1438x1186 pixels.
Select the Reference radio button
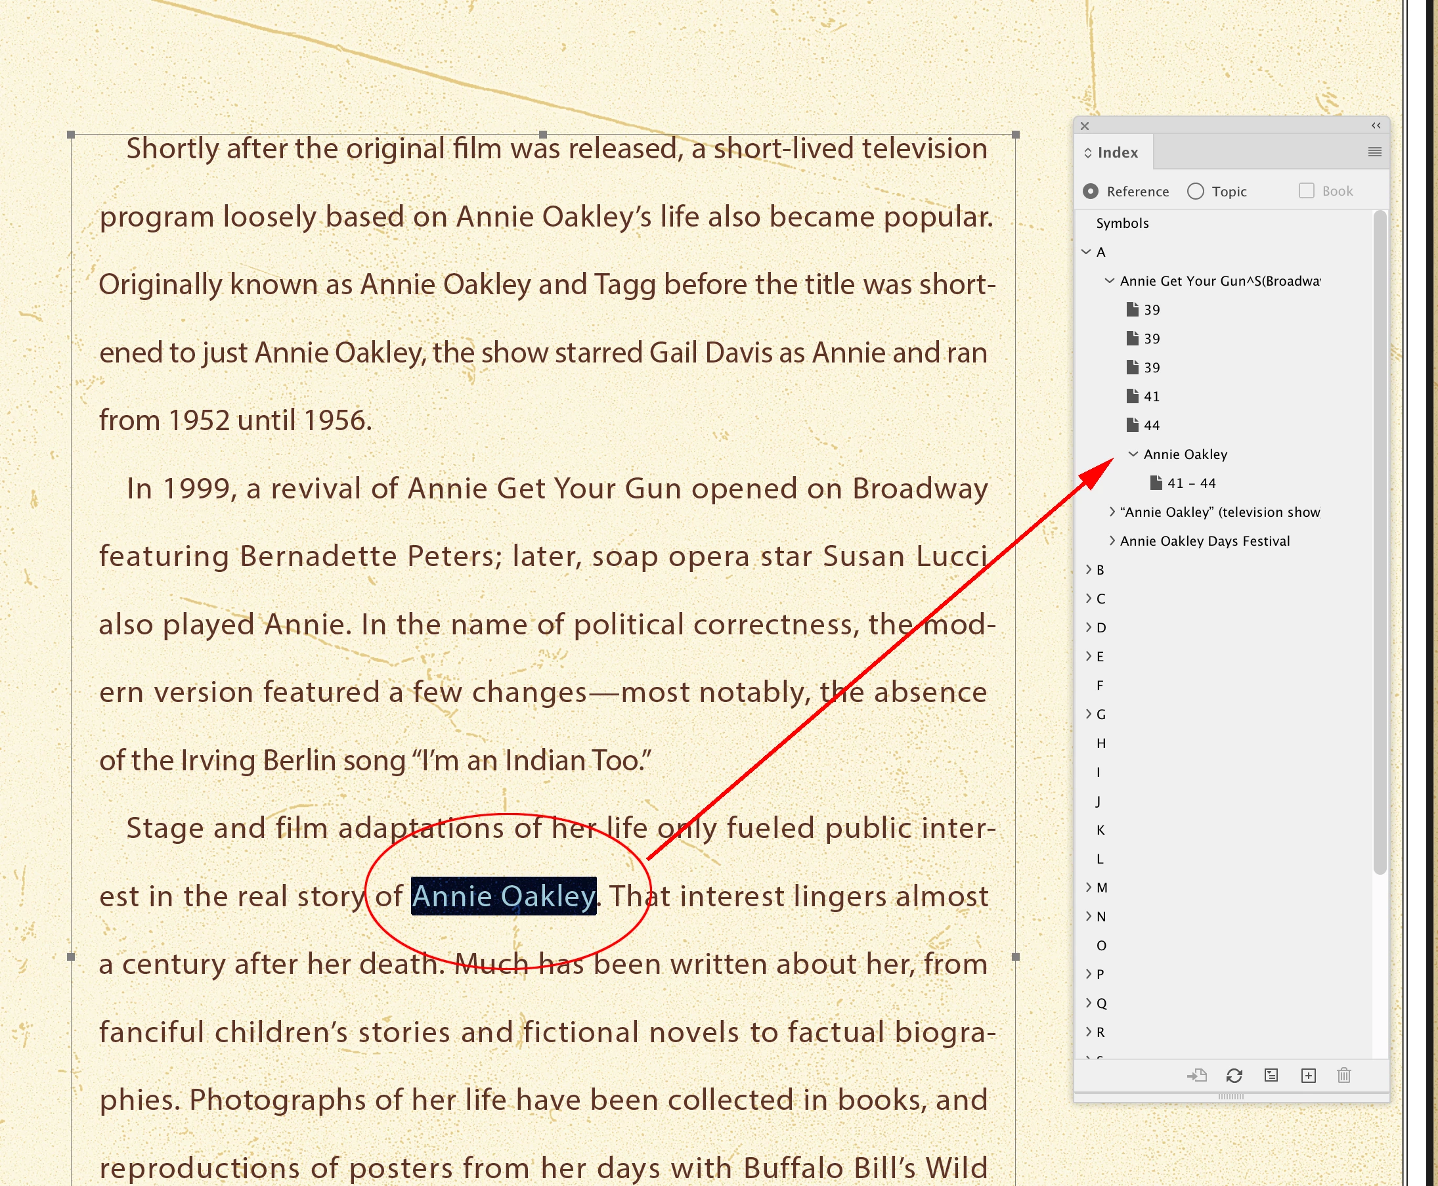[x=1091, y=191]
